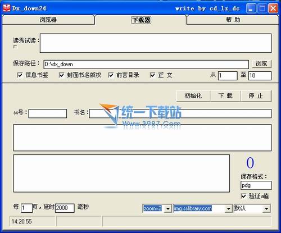Focus the 书名 input field

pyautogui.click(x=180, y=113)
